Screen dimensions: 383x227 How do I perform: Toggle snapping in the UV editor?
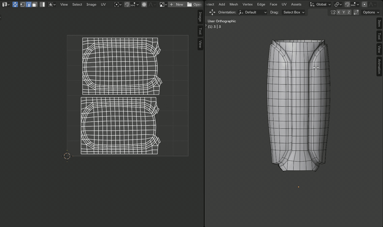127,4
